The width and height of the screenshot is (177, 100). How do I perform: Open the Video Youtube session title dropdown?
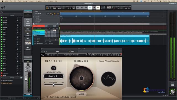click(88, 4)
